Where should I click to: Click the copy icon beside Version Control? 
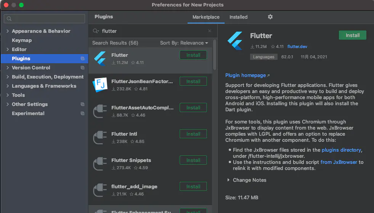tap(82, 68)
